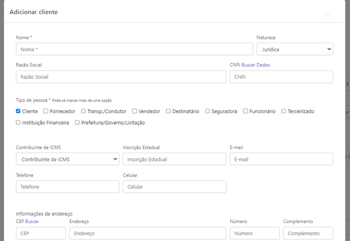Select the CNPJ text field

281,77
